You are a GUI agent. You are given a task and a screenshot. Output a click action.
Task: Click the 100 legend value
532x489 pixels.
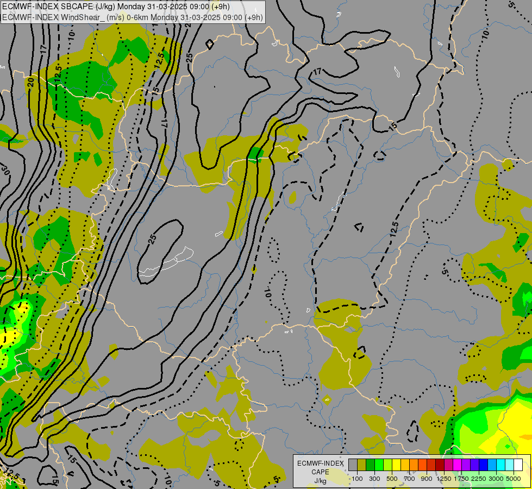pyautogui.click(x=357, y=479)
